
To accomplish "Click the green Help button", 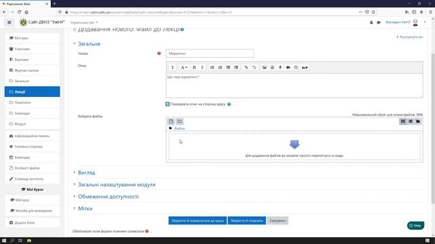I will point(415,226).
